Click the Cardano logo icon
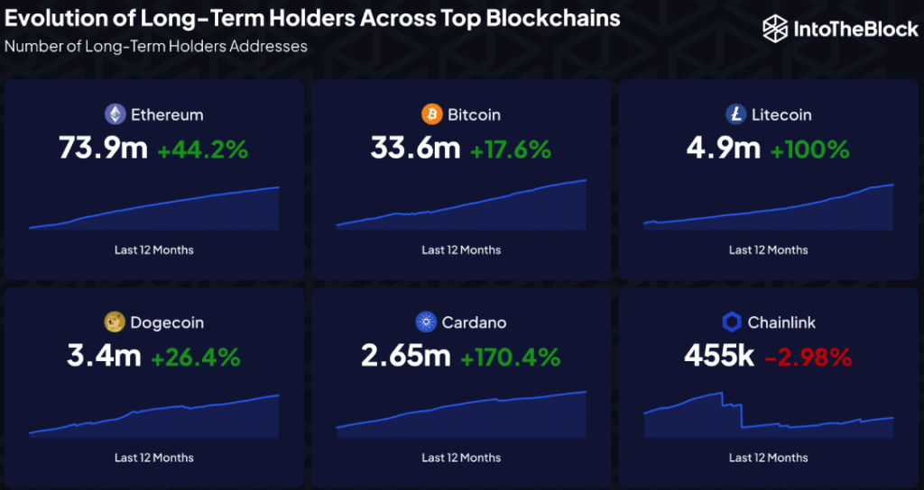Image resolution: width=924 pixels, height=490 pixels. (x=425, y=322)
